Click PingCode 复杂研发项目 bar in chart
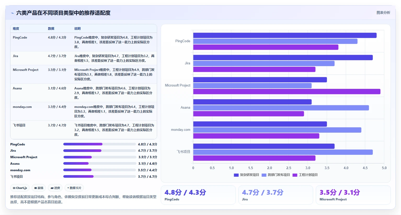The image size is (401, 215). click(x=285, y=35)
